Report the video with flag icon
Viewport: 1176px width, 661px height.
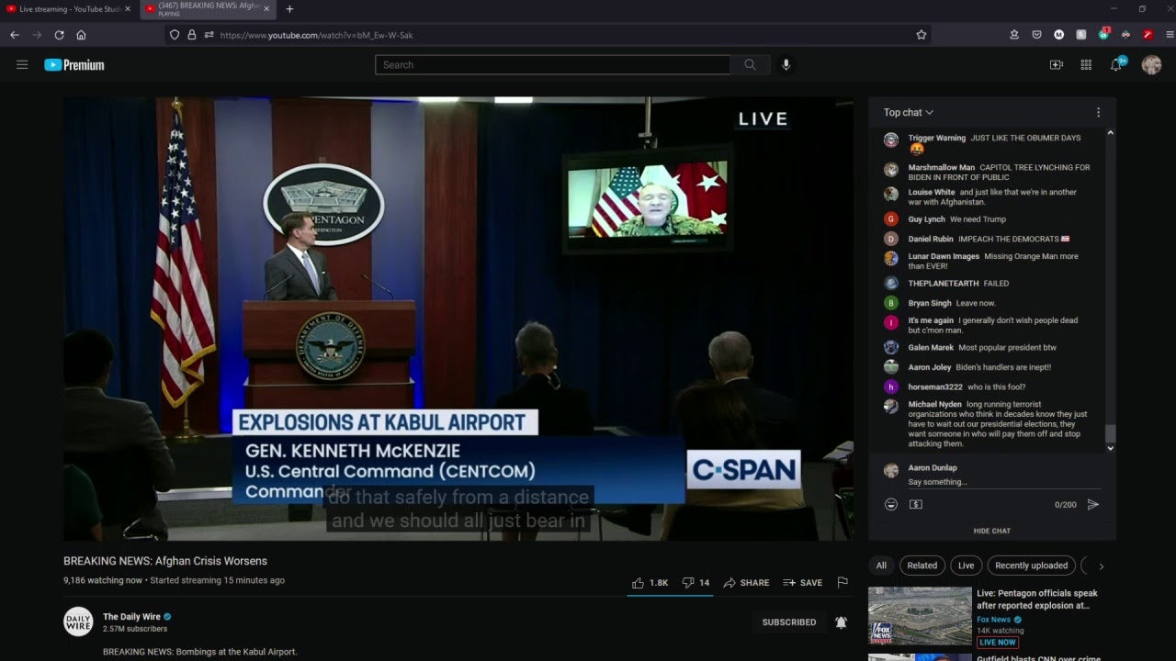tap(842, 583)
